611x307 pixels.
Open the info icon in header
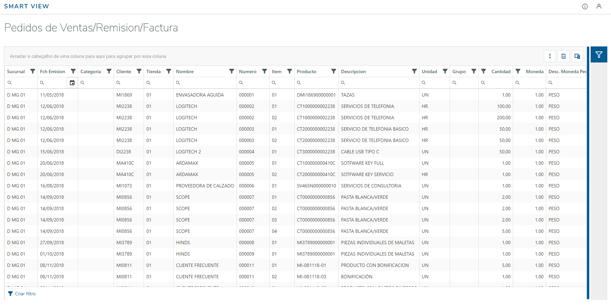pos(585,7)
